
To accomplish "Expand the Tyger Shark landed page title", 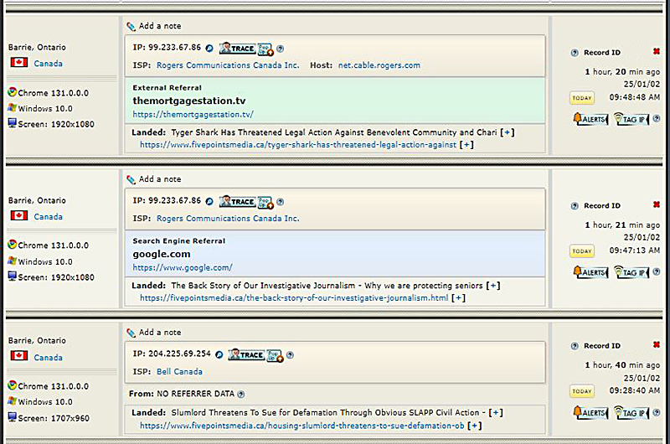I will tap(508, 132).
